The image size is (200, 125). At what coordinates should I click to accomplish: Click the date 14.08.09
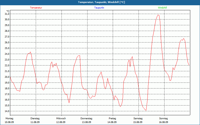coord(112,122)
